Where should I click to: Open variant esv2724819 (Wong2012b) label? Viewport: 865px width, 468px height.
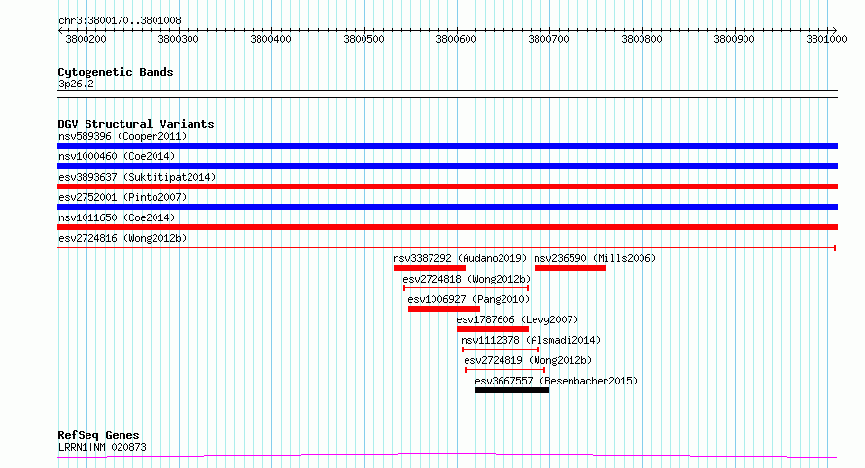point(528,360)
